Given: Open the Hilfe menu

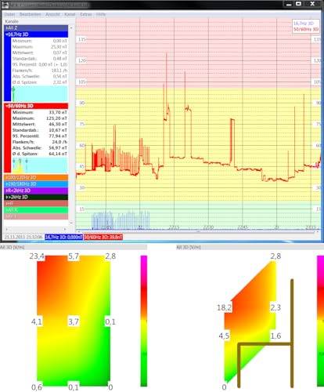Looking at the screenshot, I should coord(101,14).
